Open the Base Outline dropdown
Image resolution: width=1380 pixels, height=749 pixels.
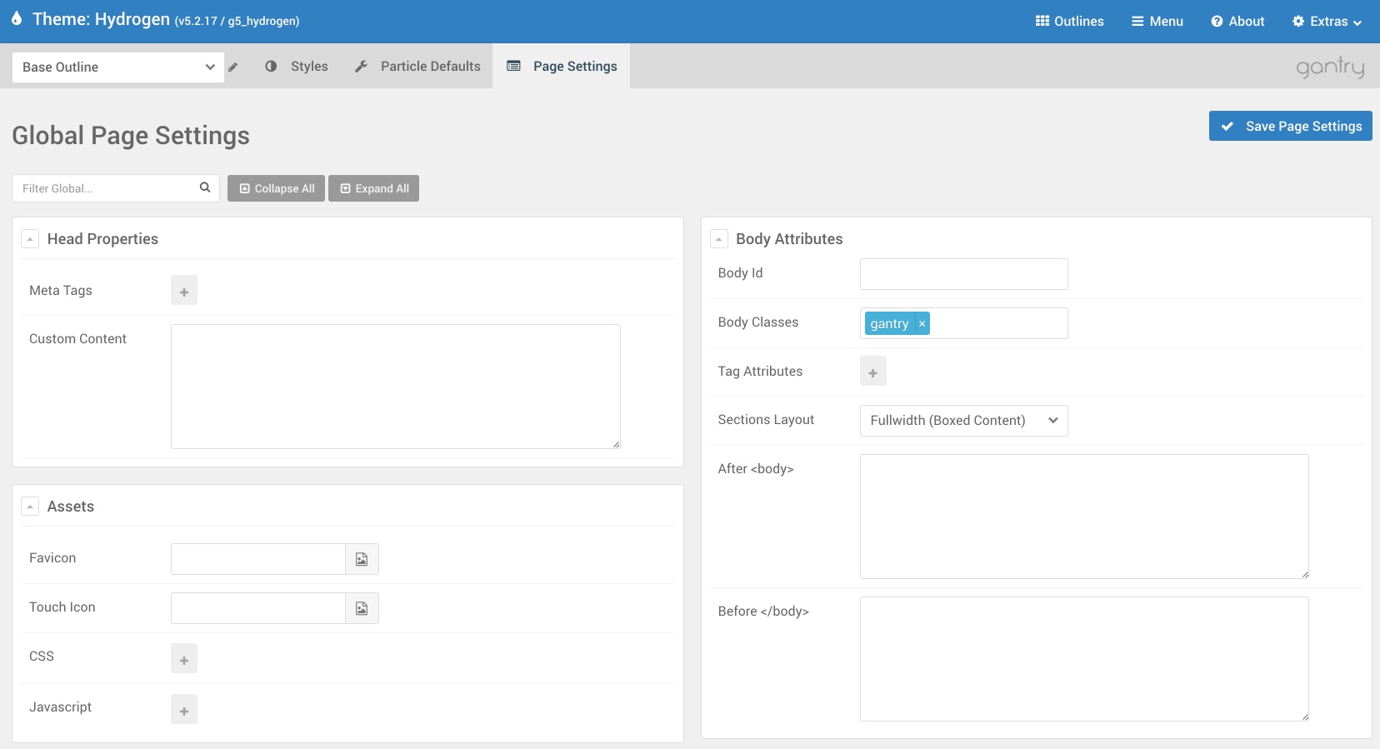(x=117, y=67)
